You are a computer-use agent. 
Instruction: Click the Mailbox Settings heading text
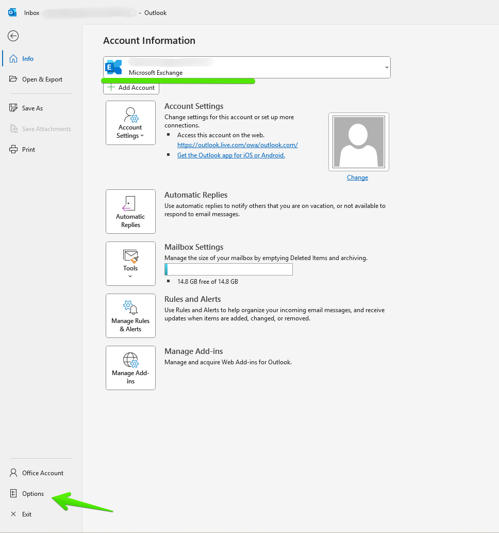[194, 247]
